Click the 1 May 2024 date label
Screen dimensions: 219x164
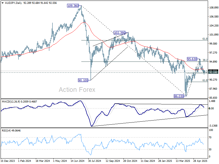point(60,161)
